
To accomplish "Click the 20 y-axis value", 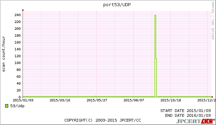I will [x=18, y=90].
